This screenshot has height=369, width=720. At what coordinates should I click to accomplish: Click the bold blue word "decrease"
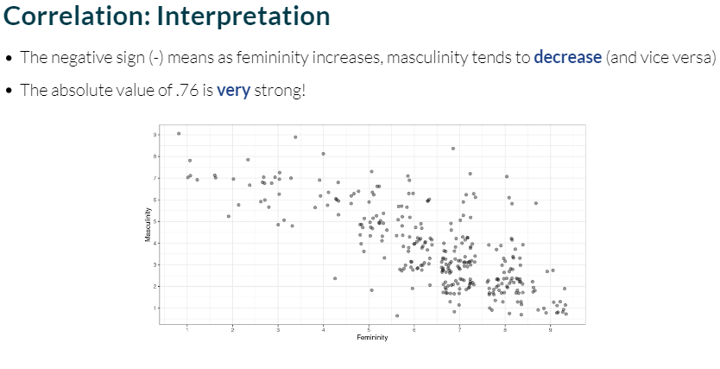(x=567, y=58)
